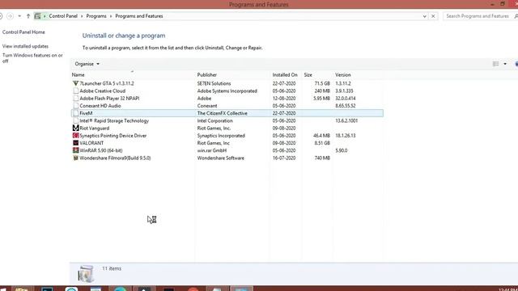
Task: Click The CitizenFX Collective publisher cell
Action: point(223,113)
